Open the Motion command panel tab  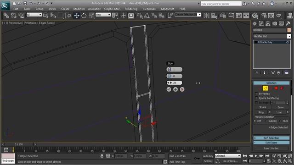(x=275, y=23)
